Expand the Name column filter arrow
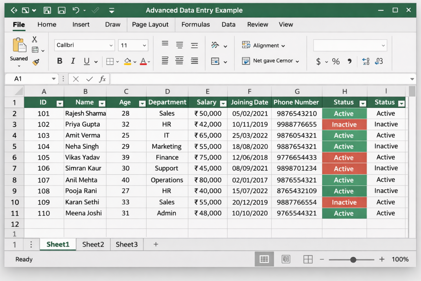Image resolution: width=421 pixels, height=281 pixels. click(x=102, y=103)
